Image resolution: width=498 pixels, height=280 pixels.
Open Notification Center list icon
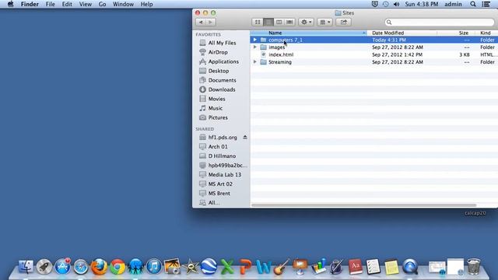pos(486,4)
